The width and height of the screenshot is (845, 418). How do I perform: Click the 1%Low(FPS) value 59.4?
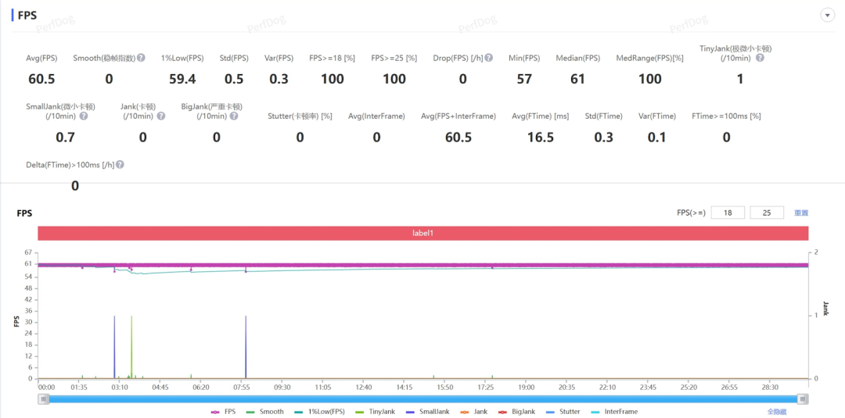[x=182, y=79]
